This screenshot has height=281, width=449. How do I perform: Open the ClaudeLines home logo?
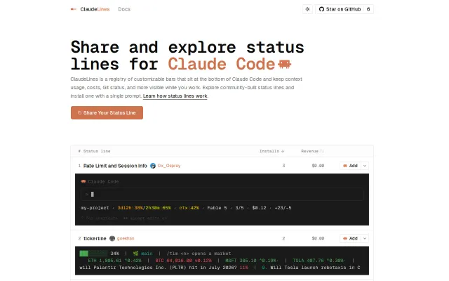(x=91, y=9)
